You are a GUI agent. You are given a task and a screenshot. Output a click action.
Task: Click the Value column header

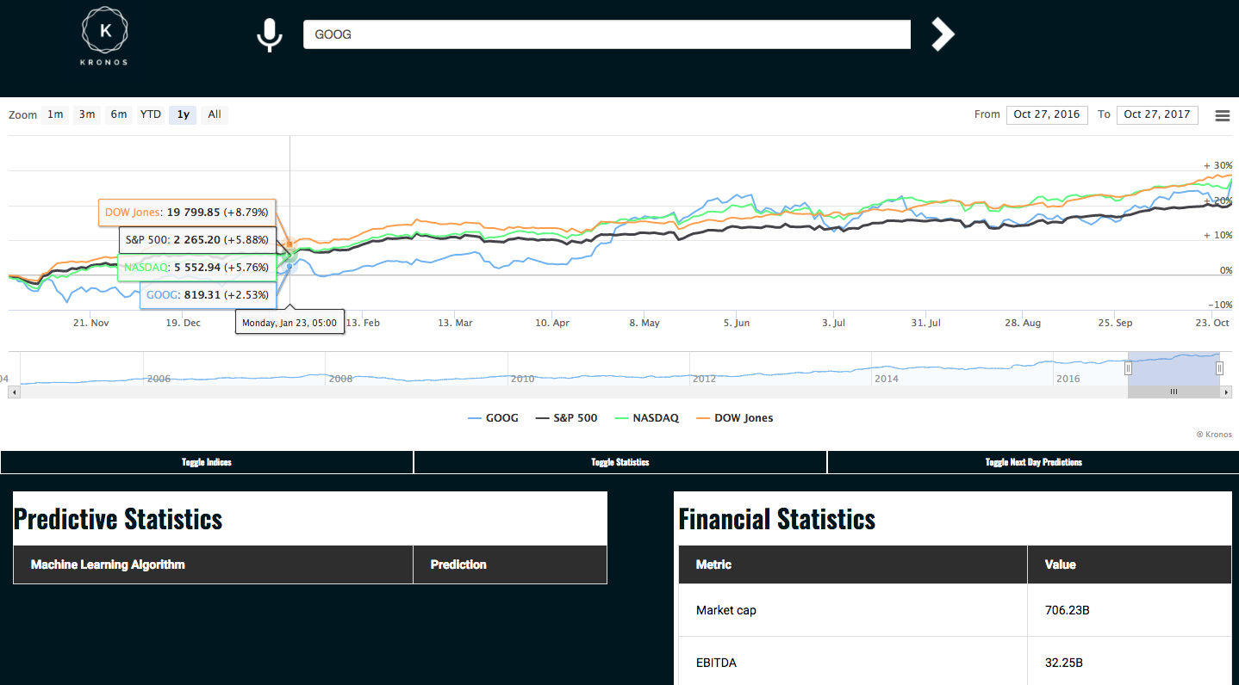tap(1130, 565)
